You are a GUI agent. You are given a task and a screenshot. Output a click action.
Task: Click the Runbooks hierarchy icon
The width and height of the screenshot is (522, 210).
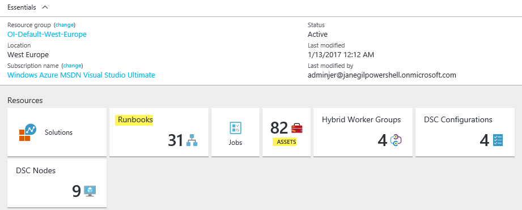click(192, 140)
